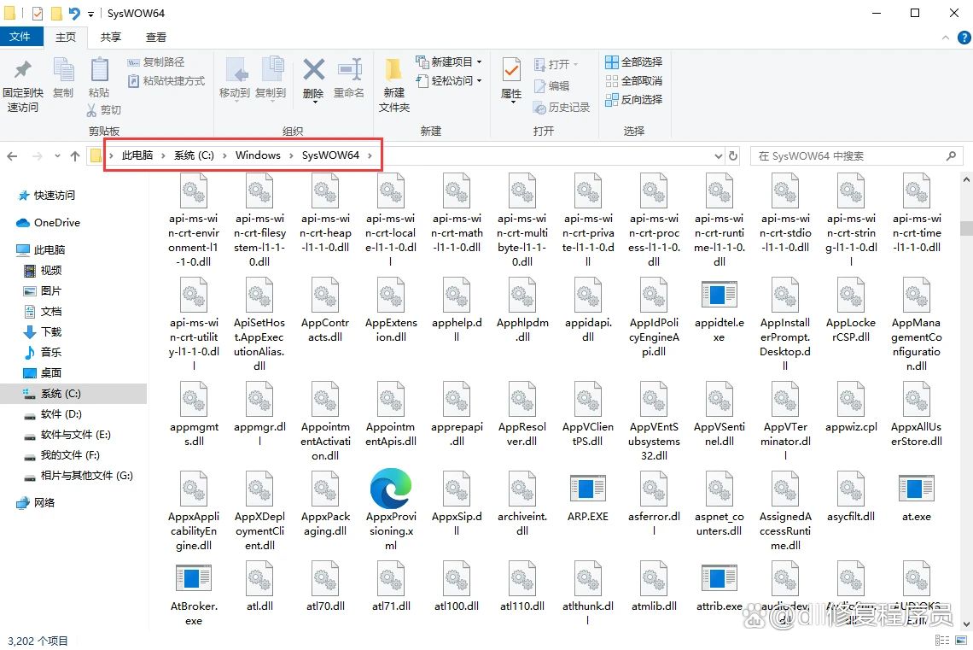Select the appwiz.cpl file icon
Viewport: 973px width, 650px height.
tap(851, 399)
